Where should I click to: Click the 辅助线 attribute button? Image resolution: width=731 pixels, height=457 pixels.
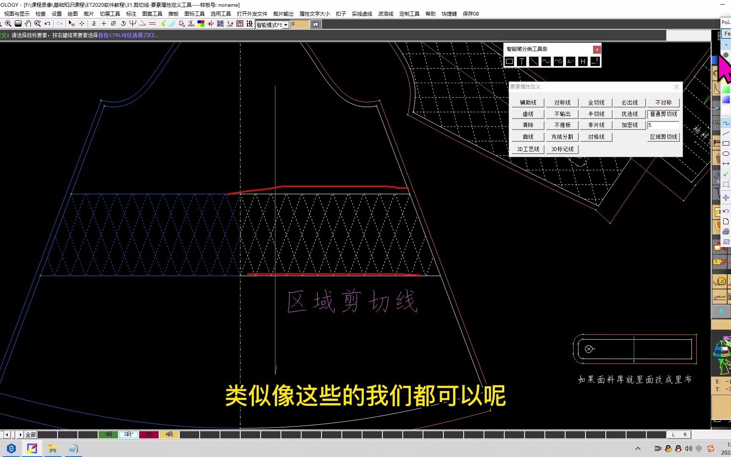coord(528,103)
